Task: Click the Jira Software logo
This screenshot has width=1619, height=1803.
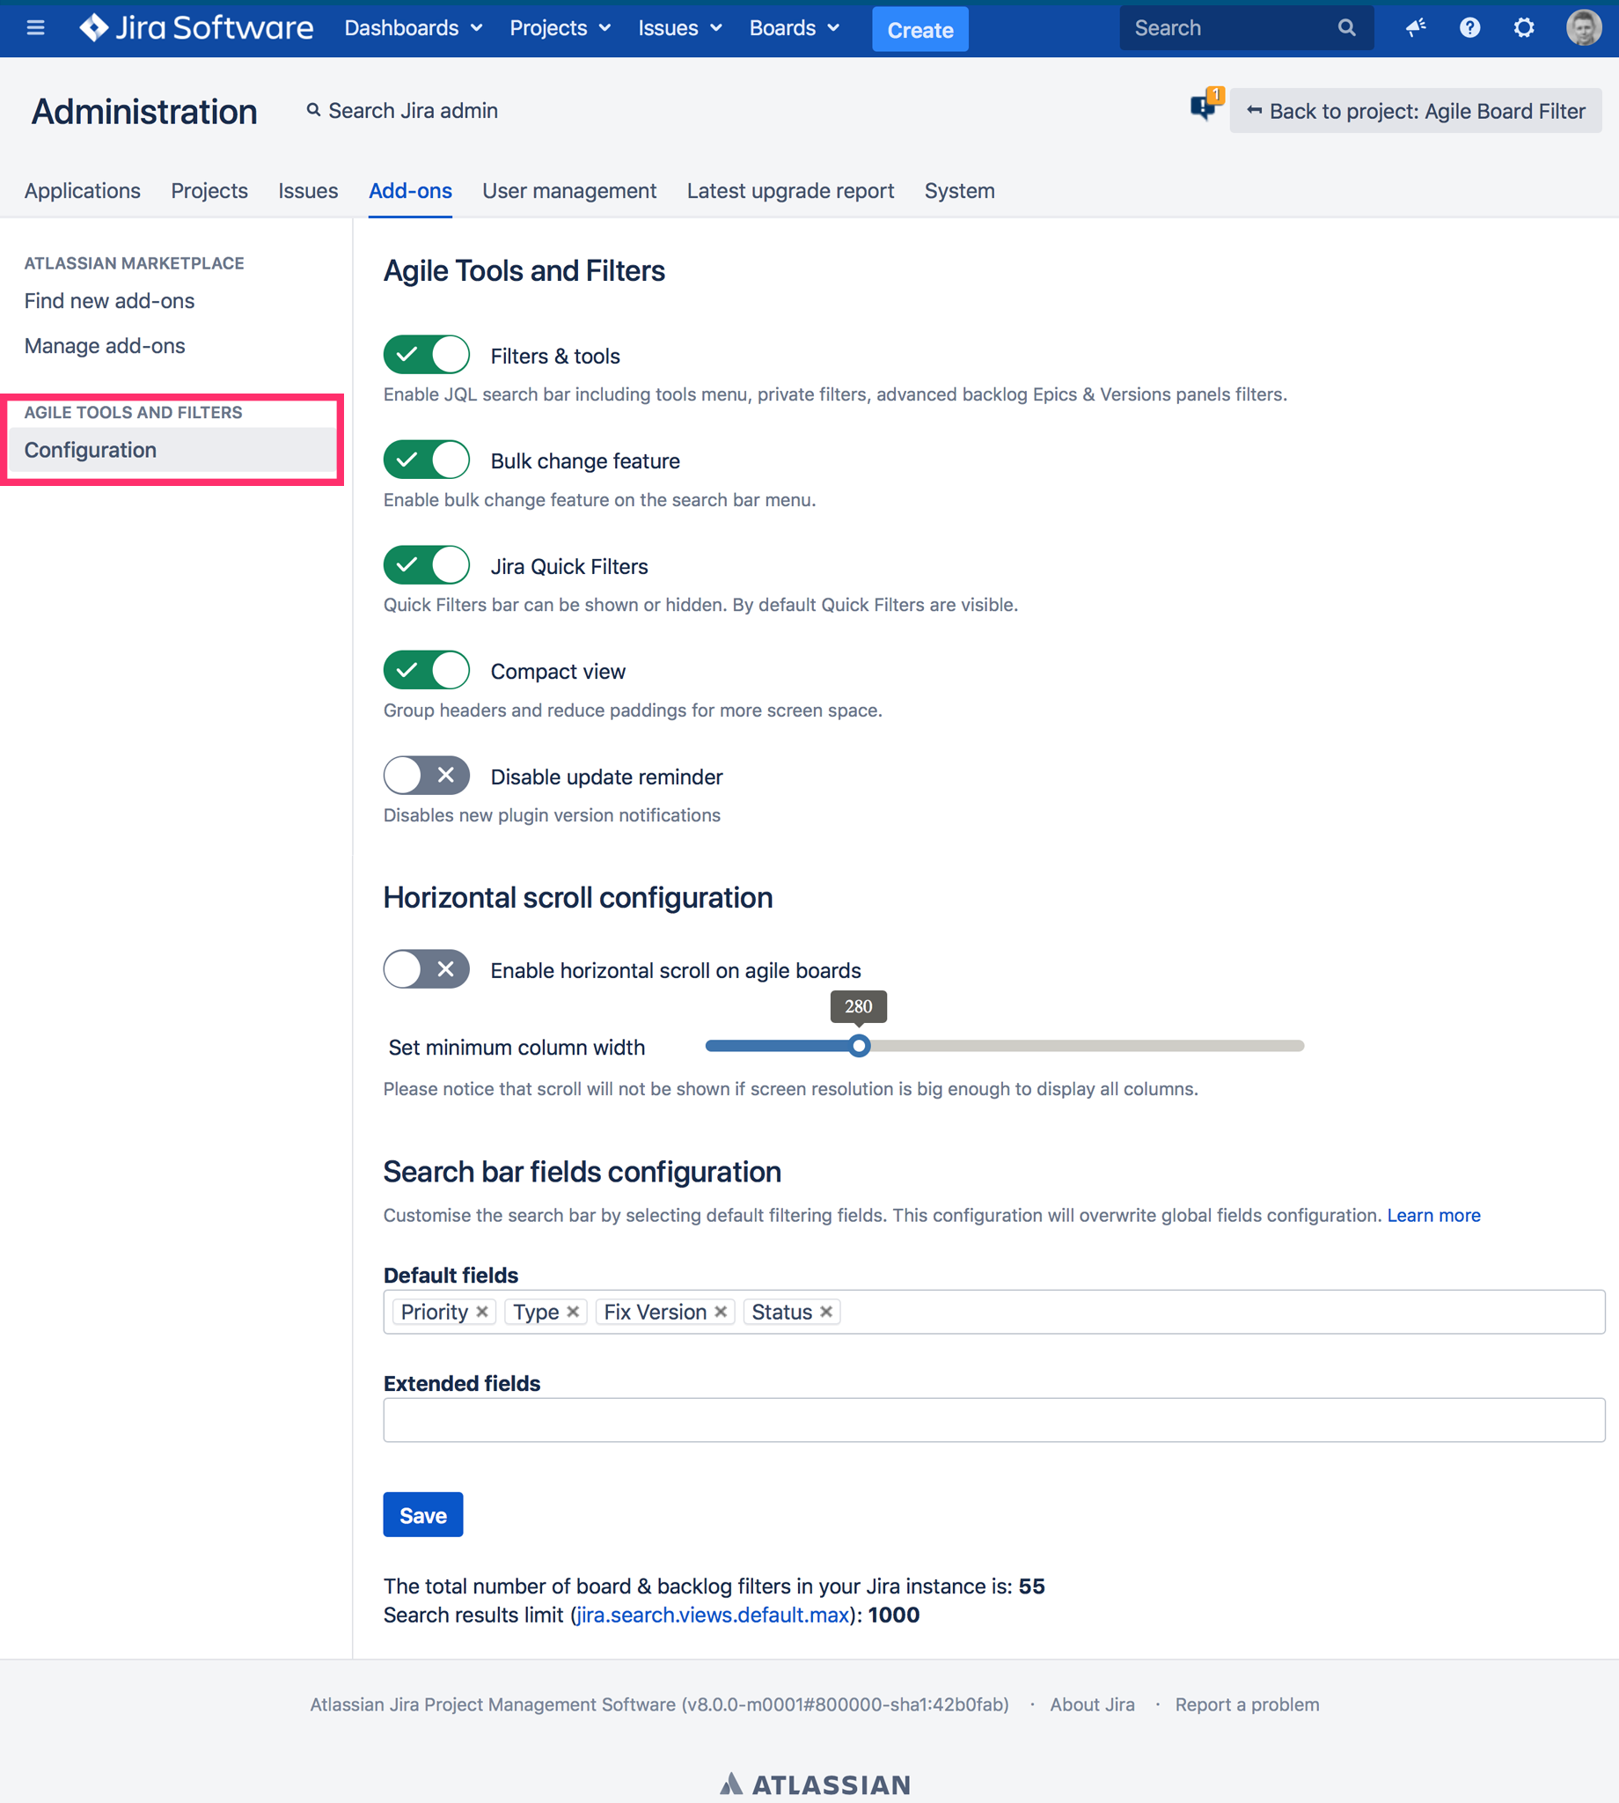Action: (196, 27)
